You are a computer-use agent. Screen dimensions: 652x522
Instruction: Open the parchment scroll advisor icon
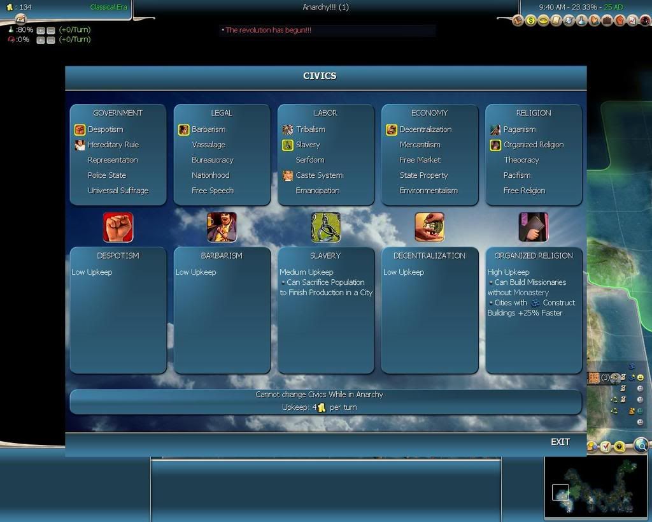point(556,20)
